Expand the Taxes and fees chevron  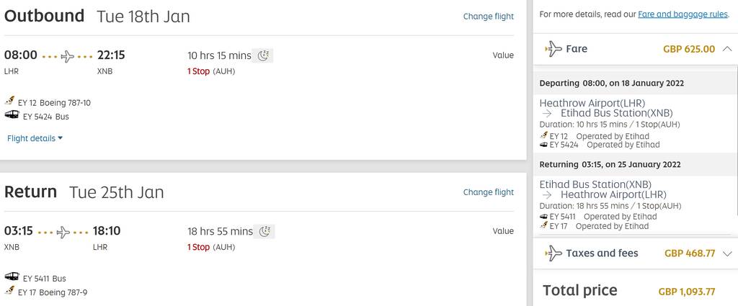[x=726, y=254]
